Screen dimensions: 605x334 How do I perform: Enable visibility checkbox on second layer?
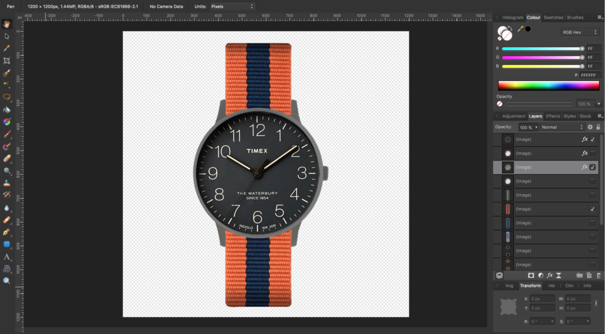(x=593, y=153)
